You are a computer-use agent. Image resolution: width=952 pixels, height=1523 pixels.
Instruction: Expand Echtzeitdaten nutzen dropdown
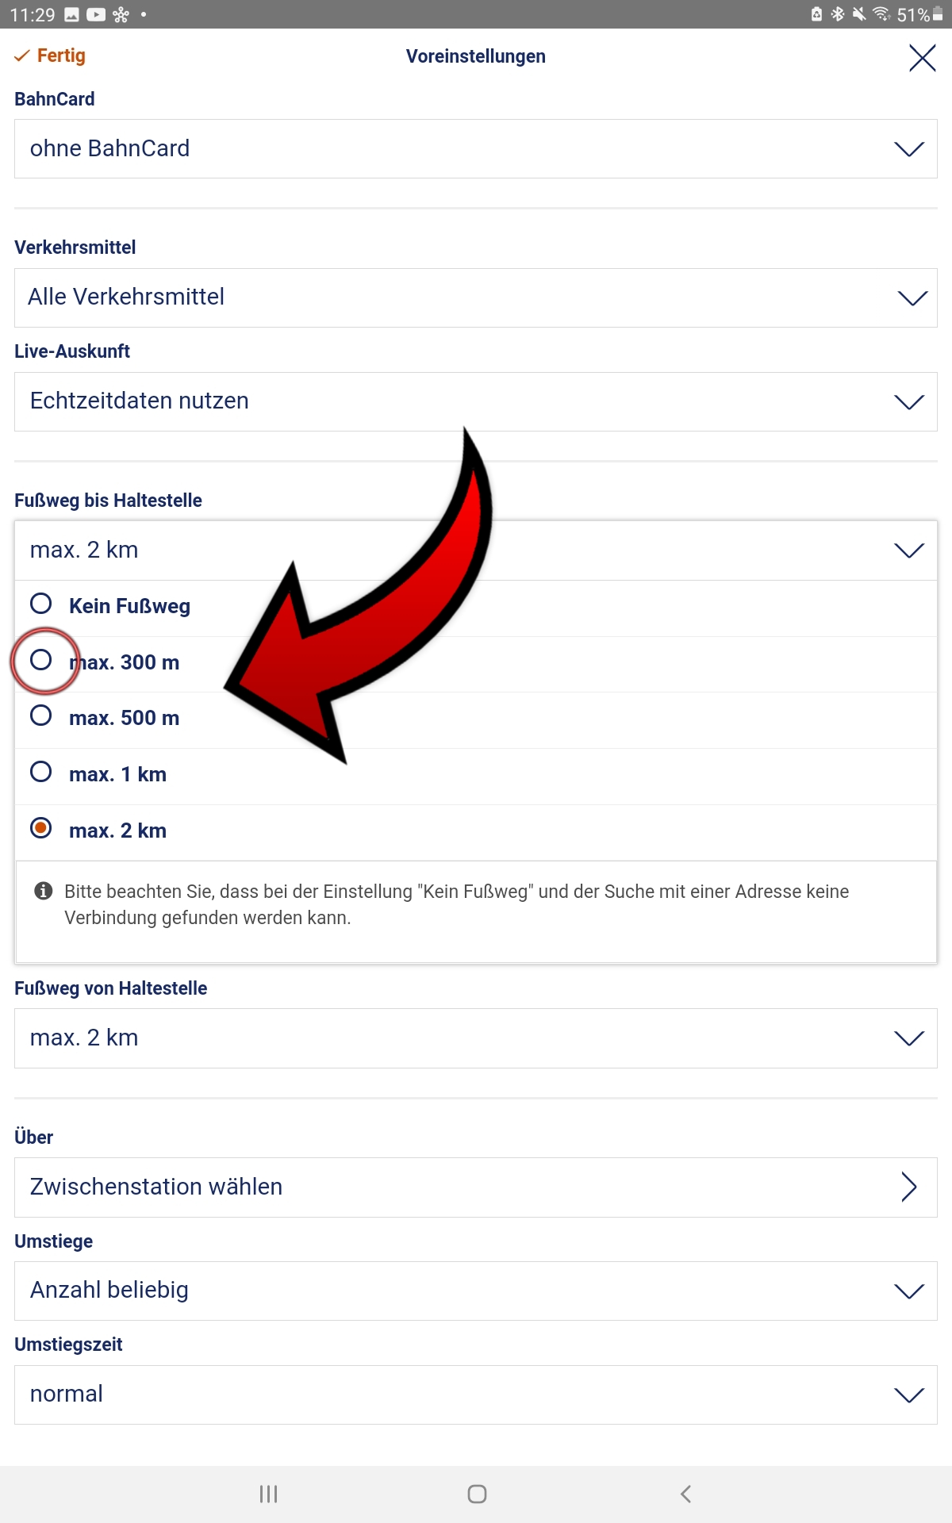(x=476, y=401)
